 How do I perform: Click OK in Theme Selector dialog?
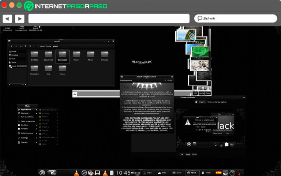181,154
